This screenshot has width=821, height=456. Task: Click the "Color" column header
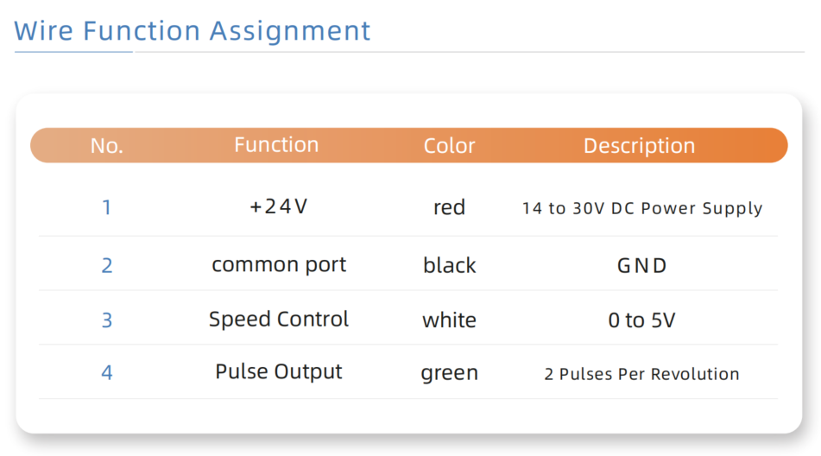(449, 146)
